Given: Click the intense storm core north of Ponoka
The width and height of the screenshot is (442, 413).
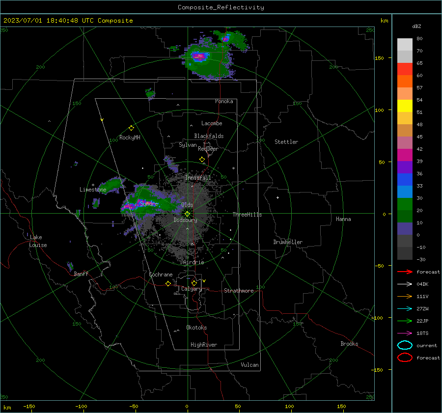Looking at the screenshot, I should (199, 56).
